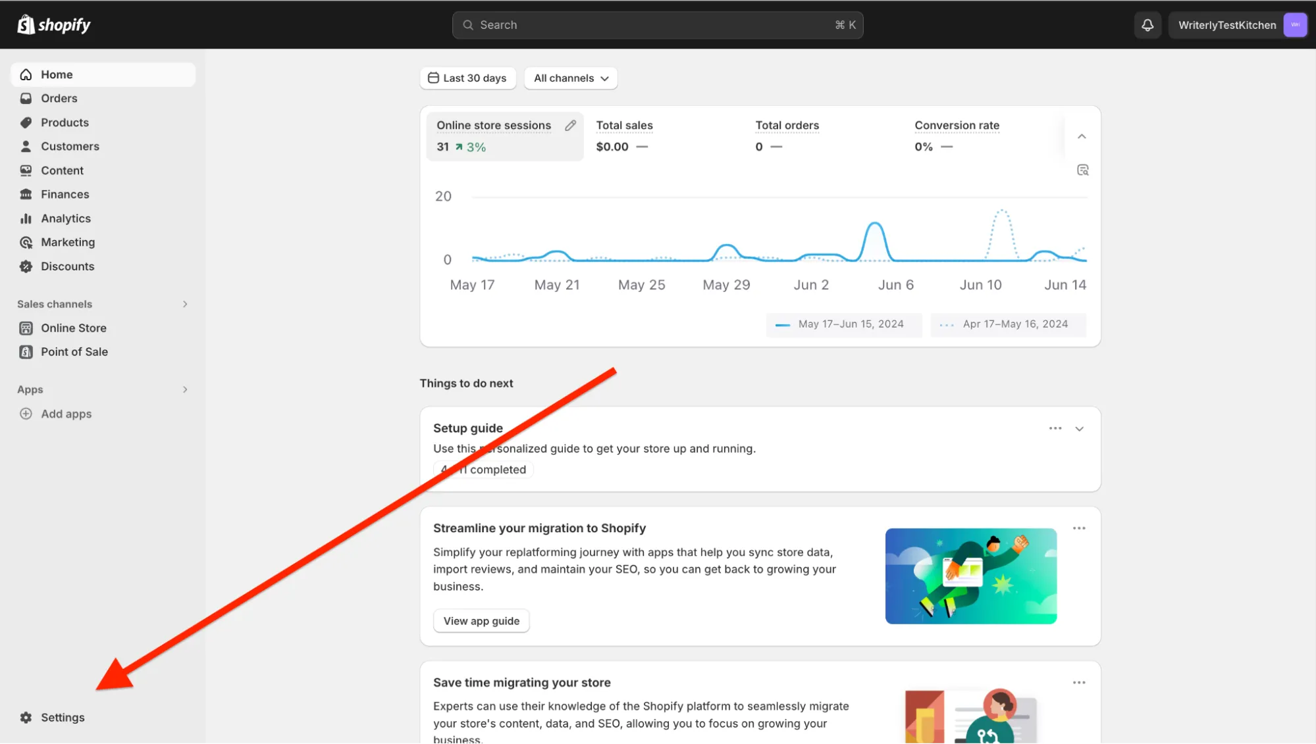Click the Jun 6 peak on the chart
Screen dimensions: 1316x744
tap(875, 224)
